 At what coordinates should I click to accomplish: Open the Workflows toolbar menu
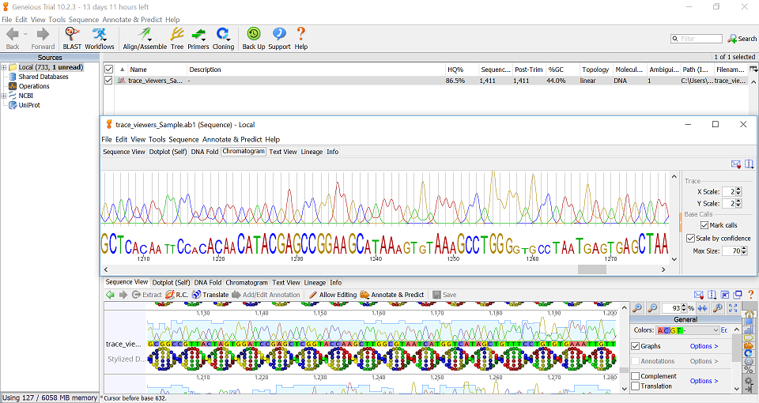[x=100, y=38]
